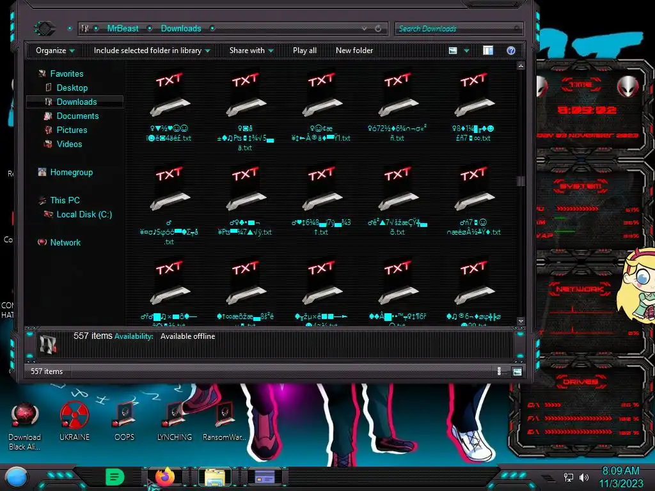Select Downloads in the address breadcrumb

click(x=181, y=28)
